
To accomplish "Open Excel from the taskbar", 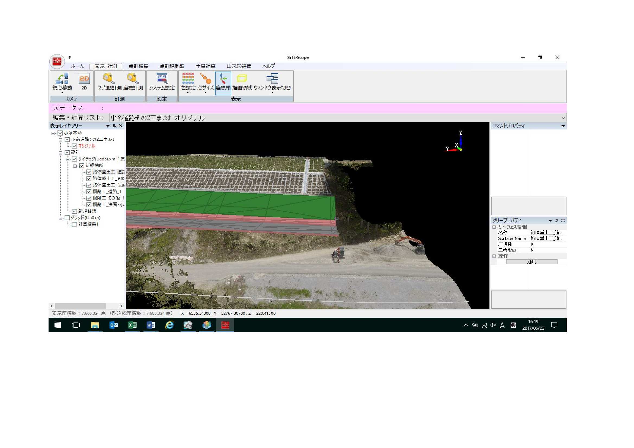I will coord(132,325).
